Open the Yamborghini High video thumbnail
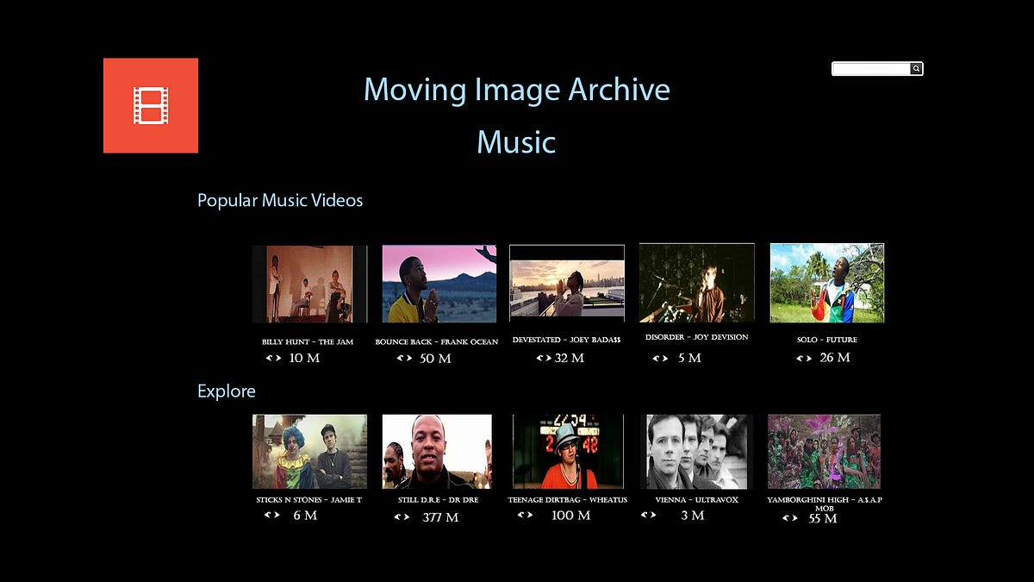 [825, 452]
